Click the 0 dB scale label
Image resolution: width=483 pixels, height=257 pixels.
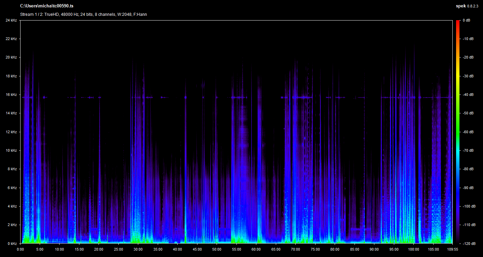coord(467,21)
